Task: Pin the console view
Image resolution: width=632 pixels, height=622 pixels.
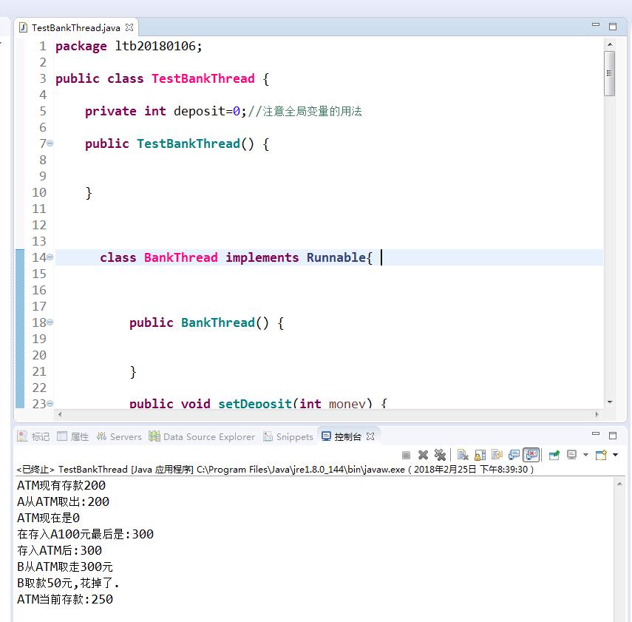Action: click(554, 455)
